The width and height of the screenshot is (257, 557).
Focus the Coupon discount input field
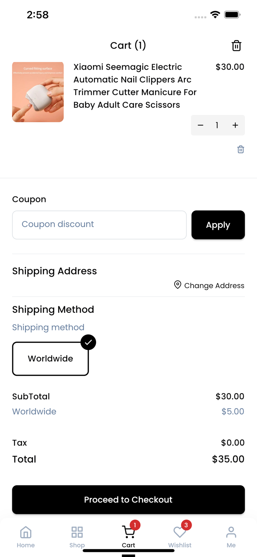pyautogui.click(x=99, y=225)
